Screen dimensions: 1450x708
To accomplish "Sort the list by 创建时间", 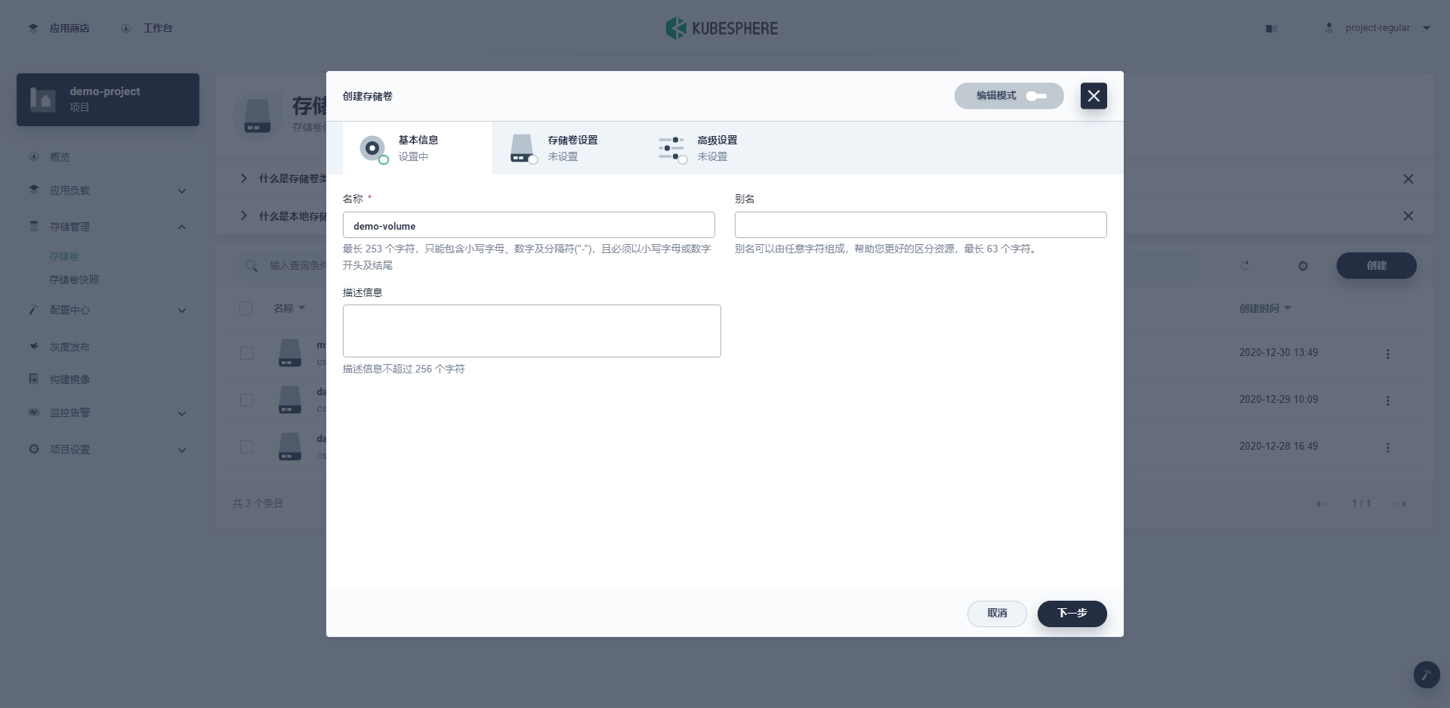I will point(1264,308).
